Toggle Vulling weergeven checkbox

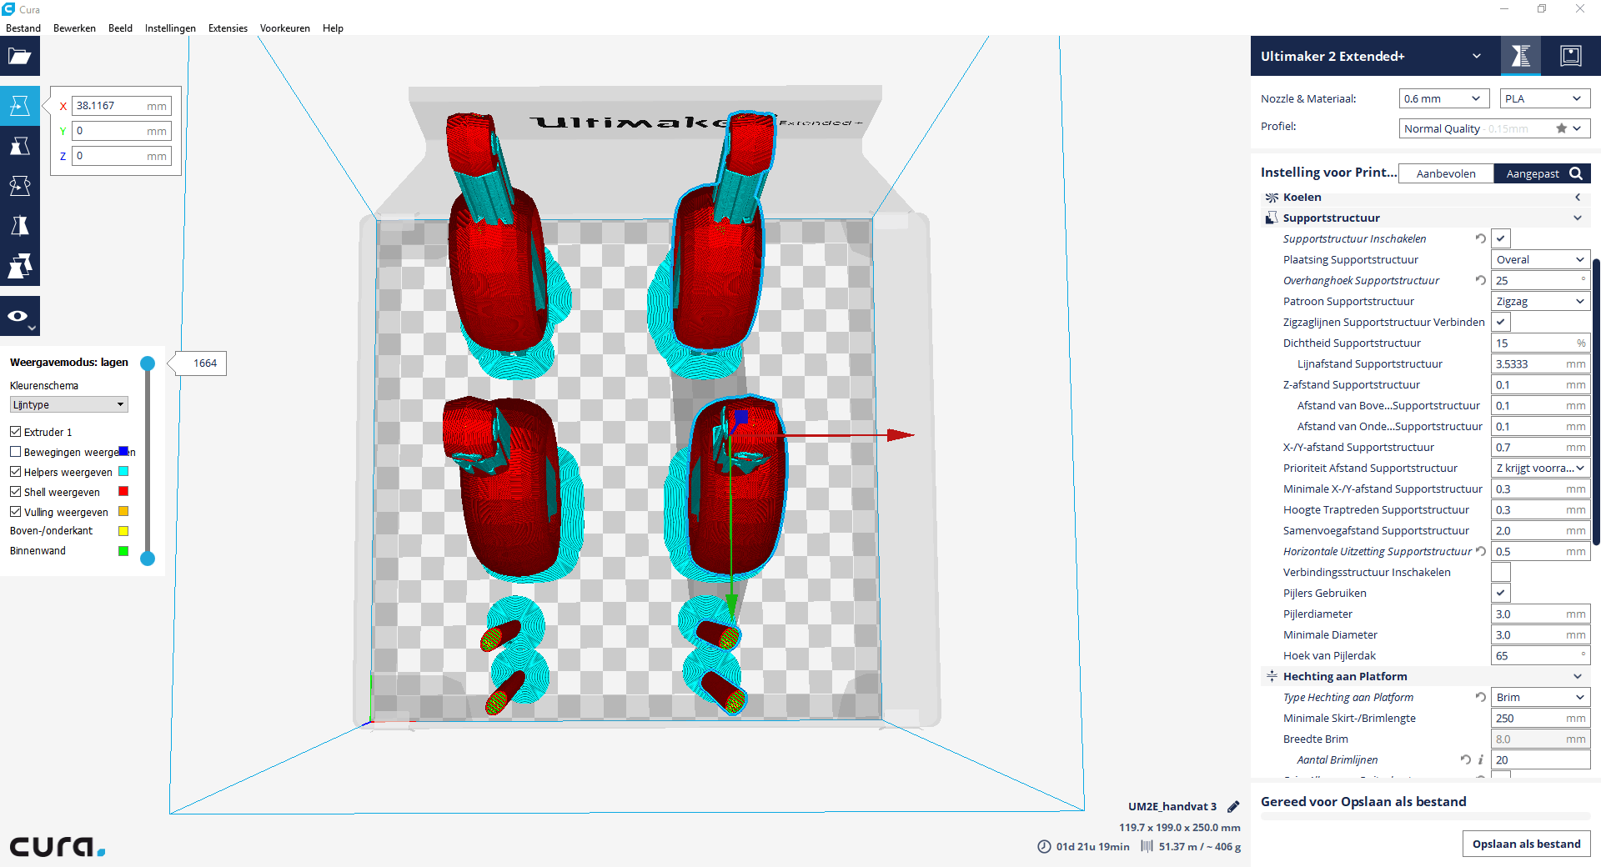coord(15,512)
